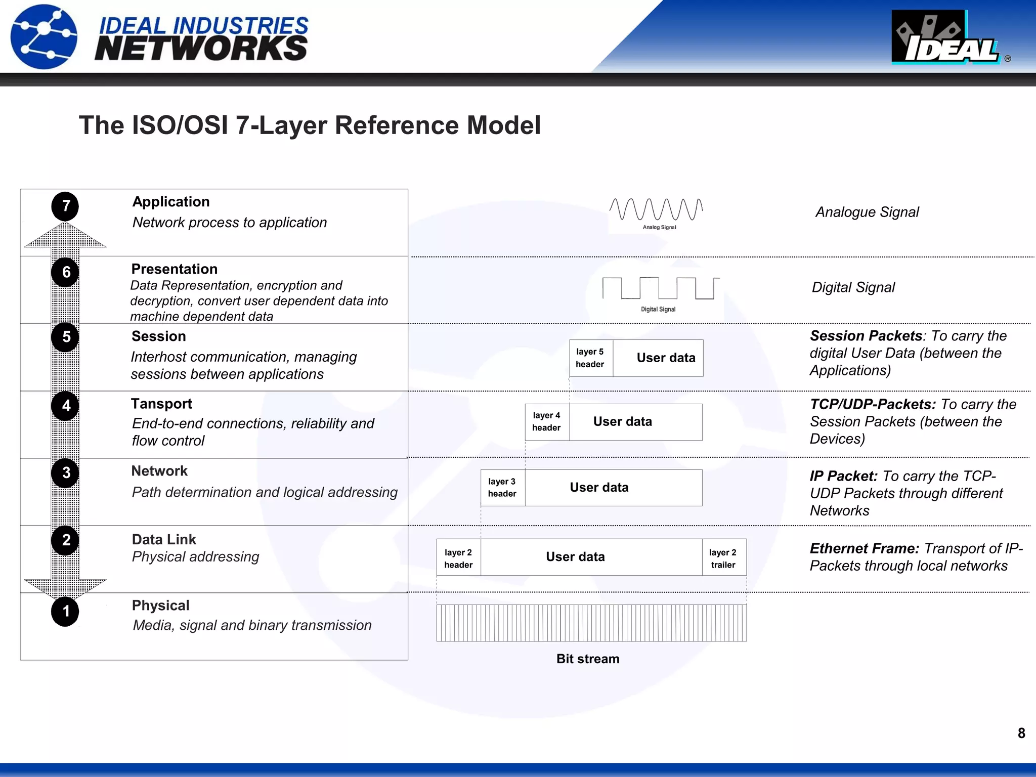Click the 'Application' layer heading

tap(171, 202)
